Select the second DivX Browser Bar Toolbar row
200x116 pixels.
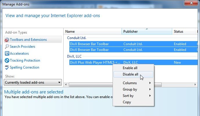click(x=134, y=50)
